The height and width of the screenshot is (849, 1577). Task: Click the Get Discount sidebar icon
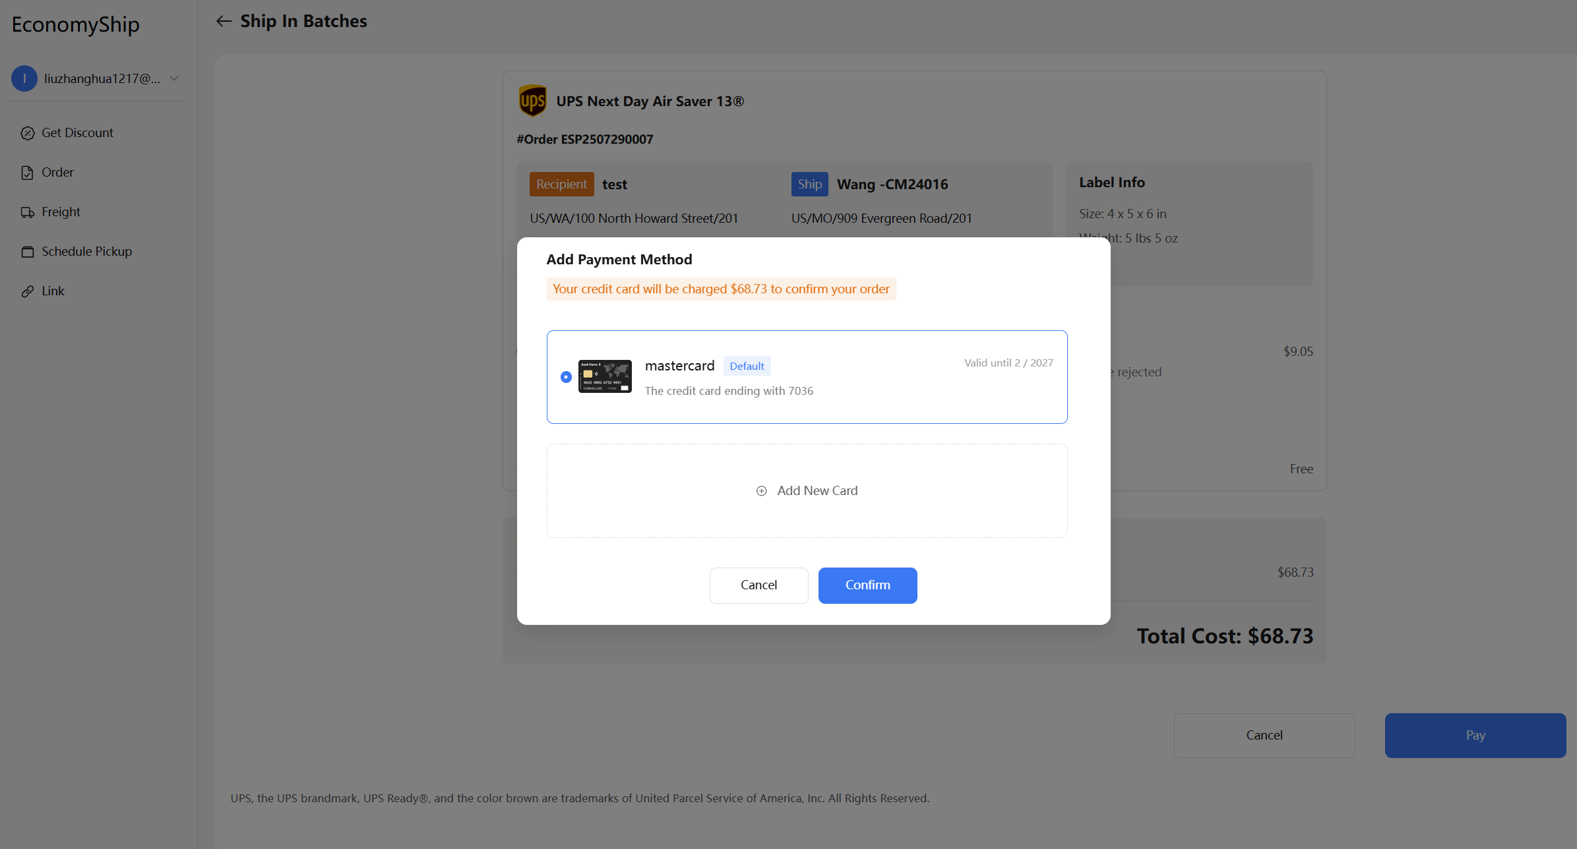click(27, 133)
